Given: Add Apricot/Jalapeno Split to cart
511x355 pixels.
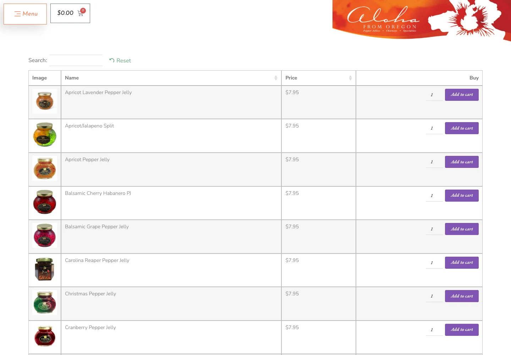Looking at the screenshot, I should point(462,128).
